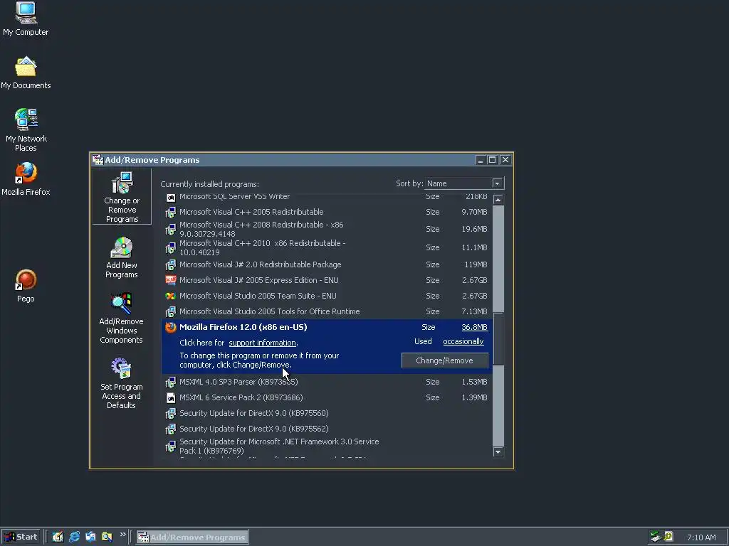Click icon of Visual J# 2.0 Redistributable Package
Viewport: 729px width, 546px height.
pos(171,264)
